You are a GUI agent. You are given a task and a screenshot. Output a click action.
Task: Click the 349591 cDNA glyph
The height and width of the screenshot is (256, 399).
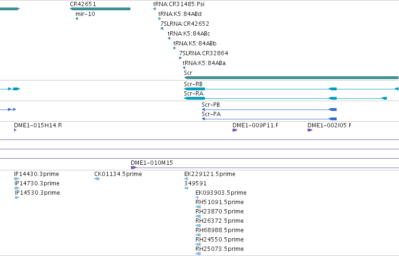[x=186, y=188]
